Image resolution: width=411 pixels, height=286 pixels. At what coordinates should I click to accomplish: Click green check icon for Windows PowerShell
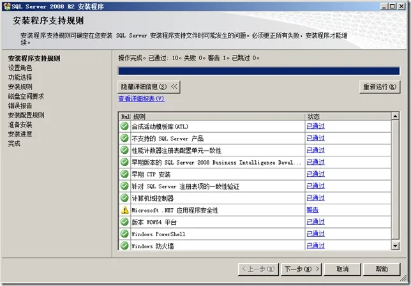point(124,234)
